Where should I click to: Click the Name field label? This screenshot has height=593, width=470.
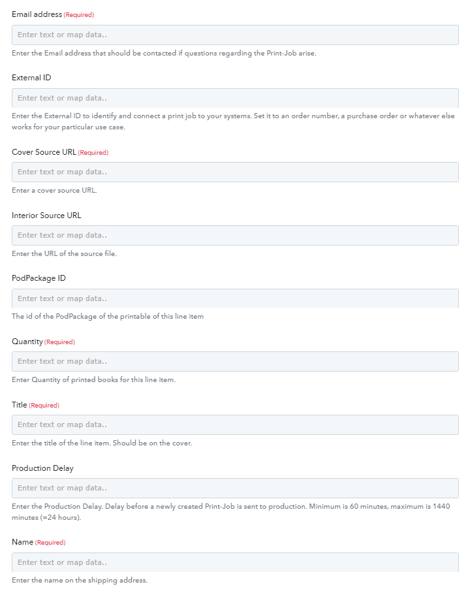22,542
